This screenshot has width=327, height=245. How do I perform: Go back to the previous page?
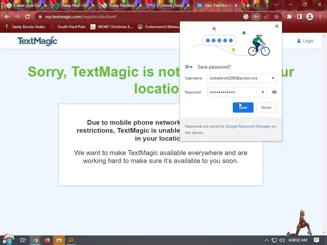7,17
